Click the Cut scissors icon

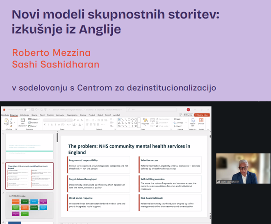pyautogui.click(x=11, y=119)
